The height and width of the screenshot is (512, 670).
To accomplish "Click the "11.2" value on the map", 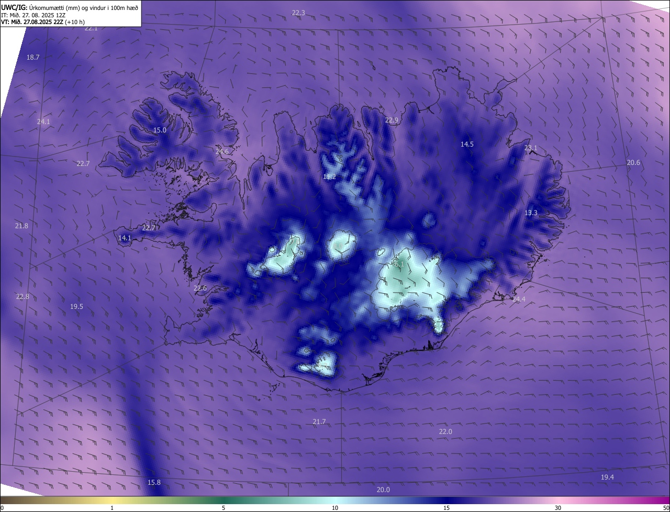I will tap(329, 177).
